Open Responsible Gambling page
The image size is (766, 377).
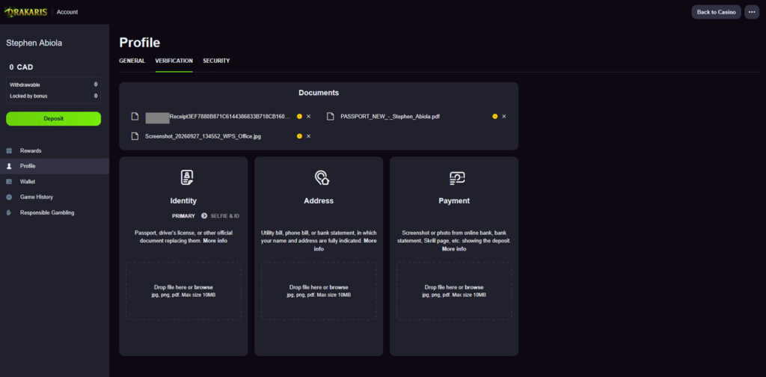[55, 213]
